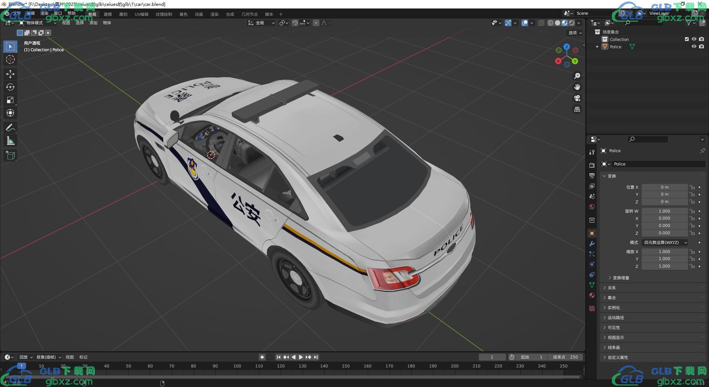Open the Material properties tab

(592, 295)
